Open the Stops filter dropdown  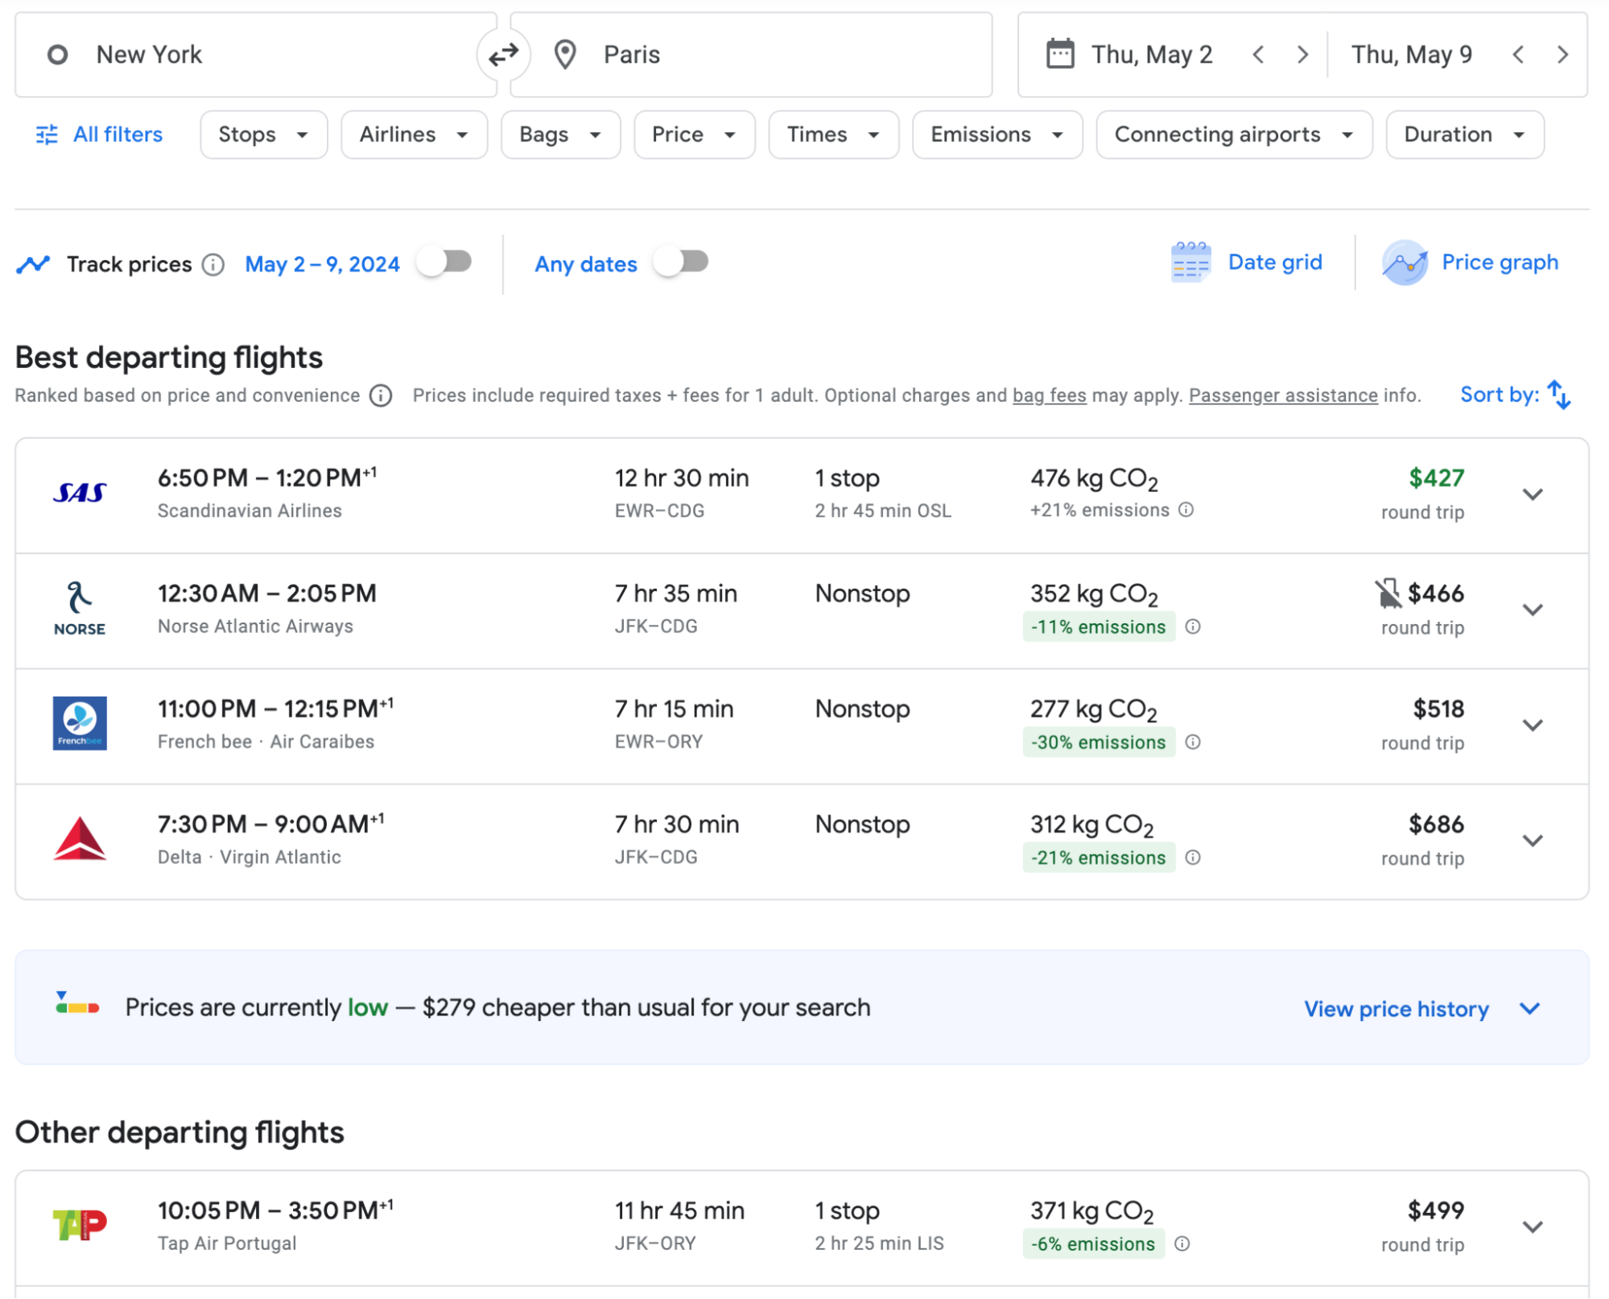(261, 134)
